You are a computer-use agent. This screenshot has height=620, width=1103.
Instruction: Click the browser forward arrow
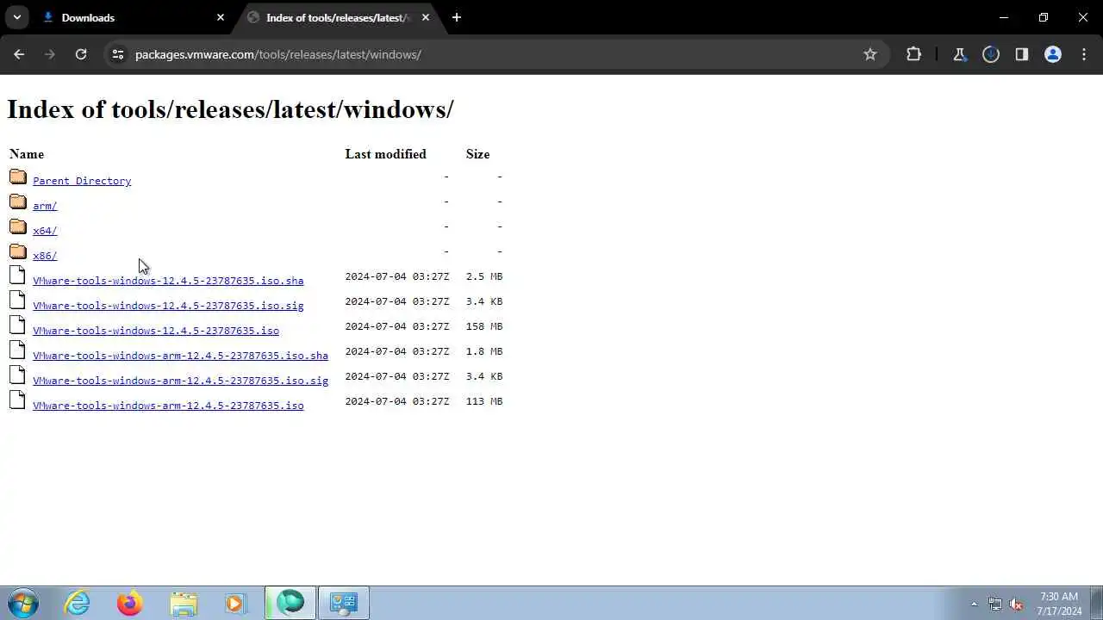[x=50, y=54]
